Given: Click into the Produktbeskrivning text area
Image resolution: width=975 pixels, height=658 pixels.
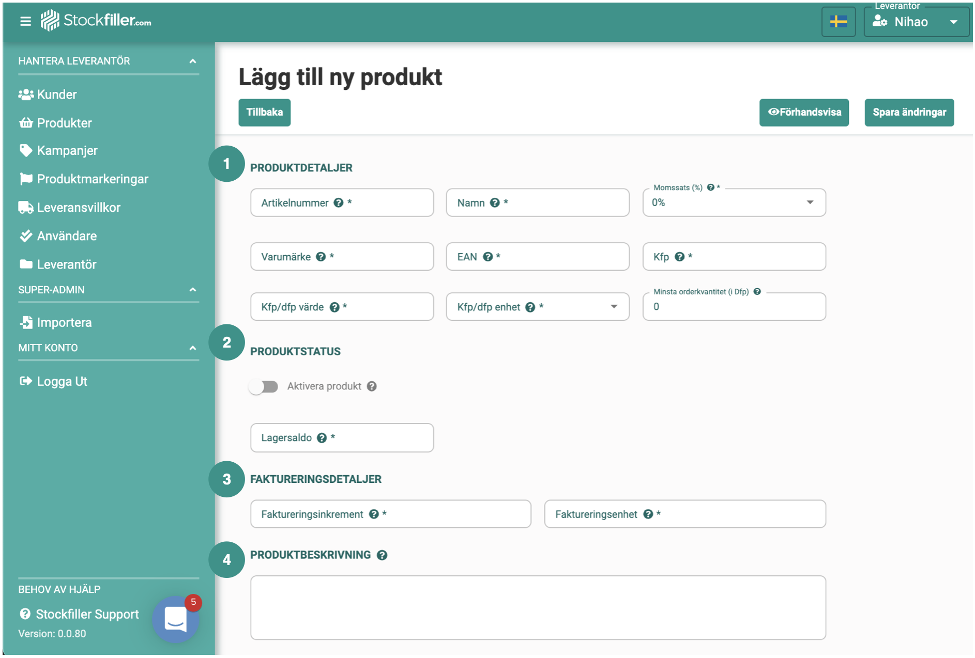Looking at the screenshot, I should pyautogui.click(x=538, y=607).
